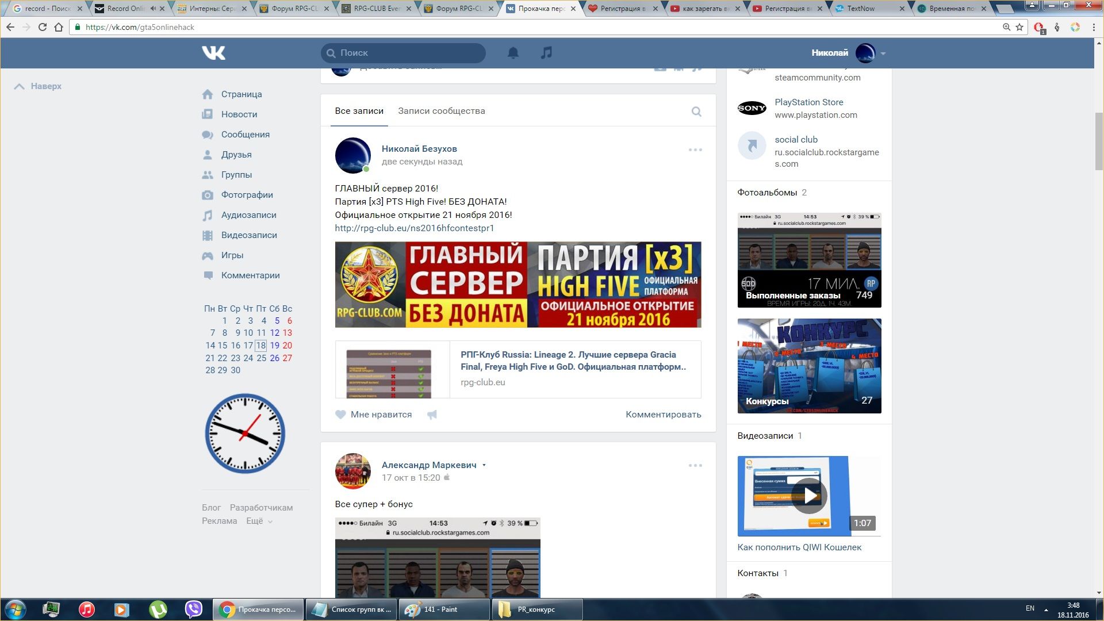Mute the Record Online browser tab
Image resolution: width=1104 pixels, height=621 pixels.
153,9
